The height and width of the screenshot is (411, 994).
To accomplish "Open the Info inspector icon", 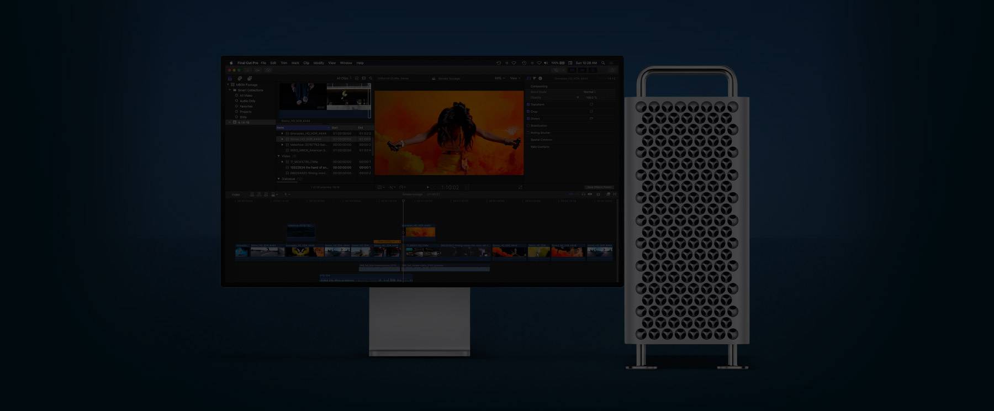I will coord(540,78).
